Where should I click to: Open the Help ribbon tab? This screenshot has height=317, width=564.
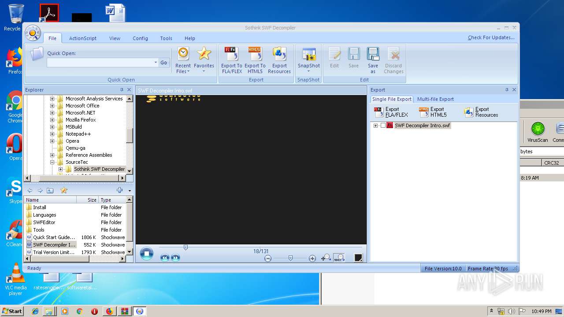click(190, 38)
